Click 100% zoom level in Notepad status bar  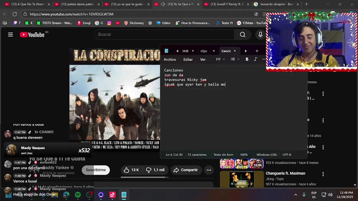pyautogui.click(x=244, y=155)
